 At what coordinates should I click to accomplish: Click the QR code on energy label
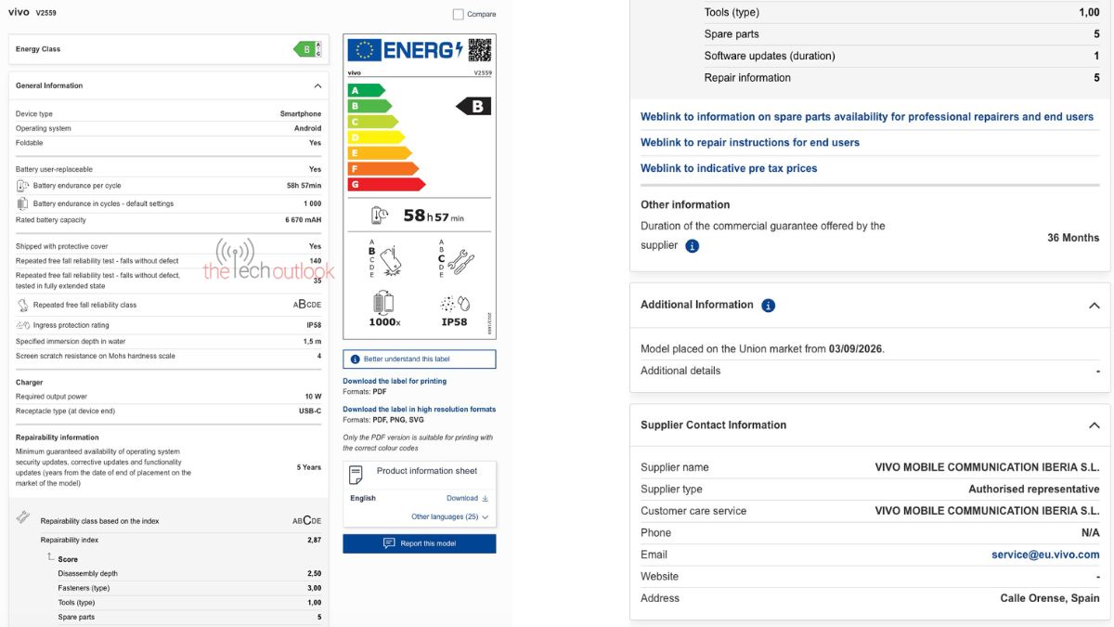pos(479,49)
